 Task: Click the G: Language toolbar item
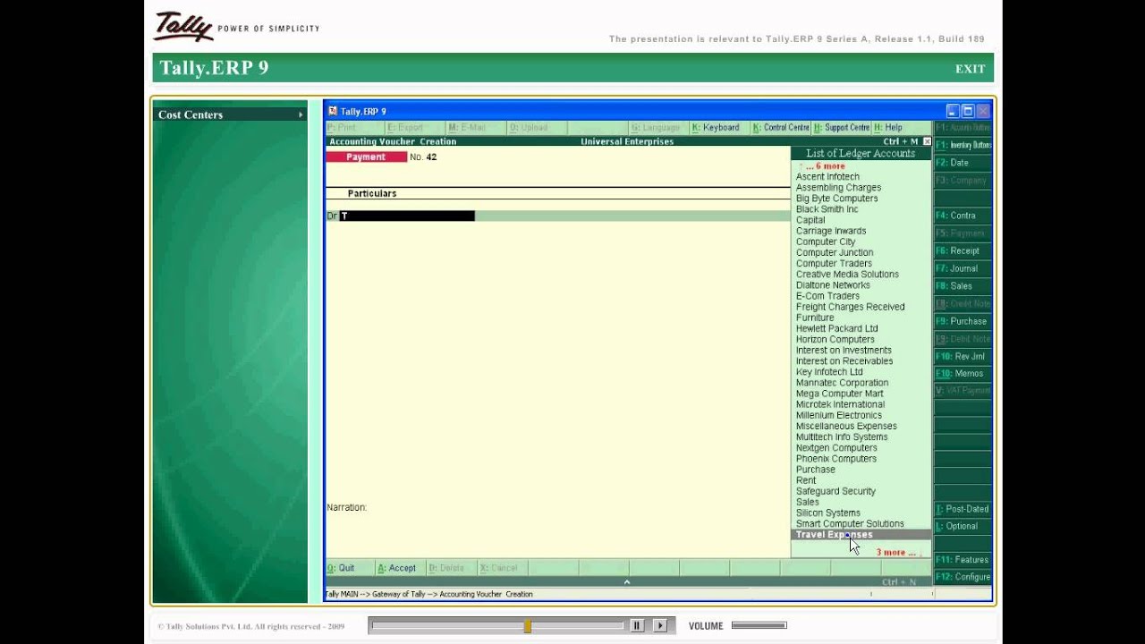coord(655,128)
